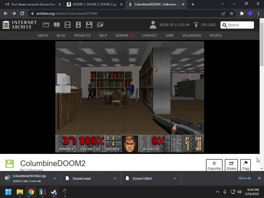
Task: Go forward with browser forward arrow
Action: 14,13
